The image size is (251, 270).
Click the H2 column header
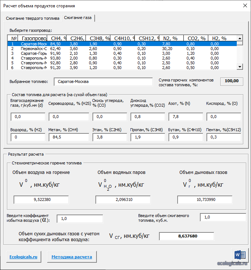point(222,38)
